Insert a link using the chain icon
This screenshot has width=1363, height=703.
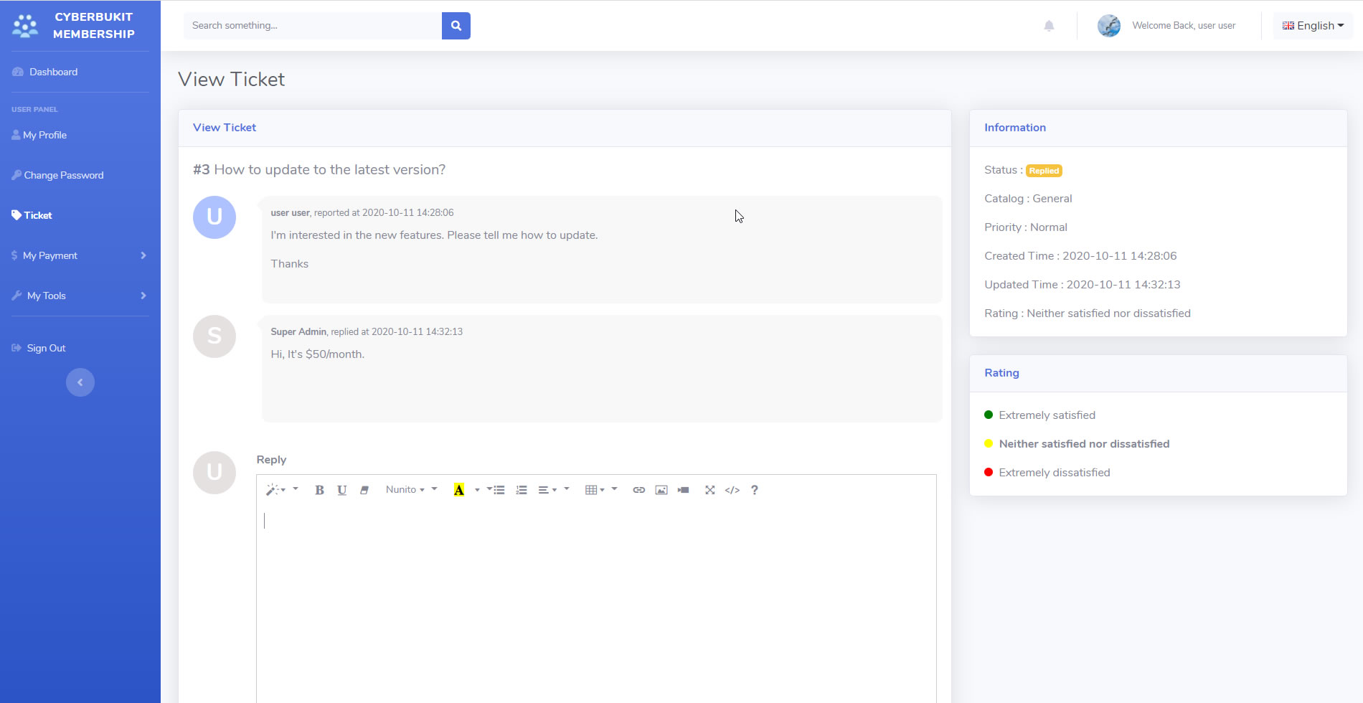[638, 490]
